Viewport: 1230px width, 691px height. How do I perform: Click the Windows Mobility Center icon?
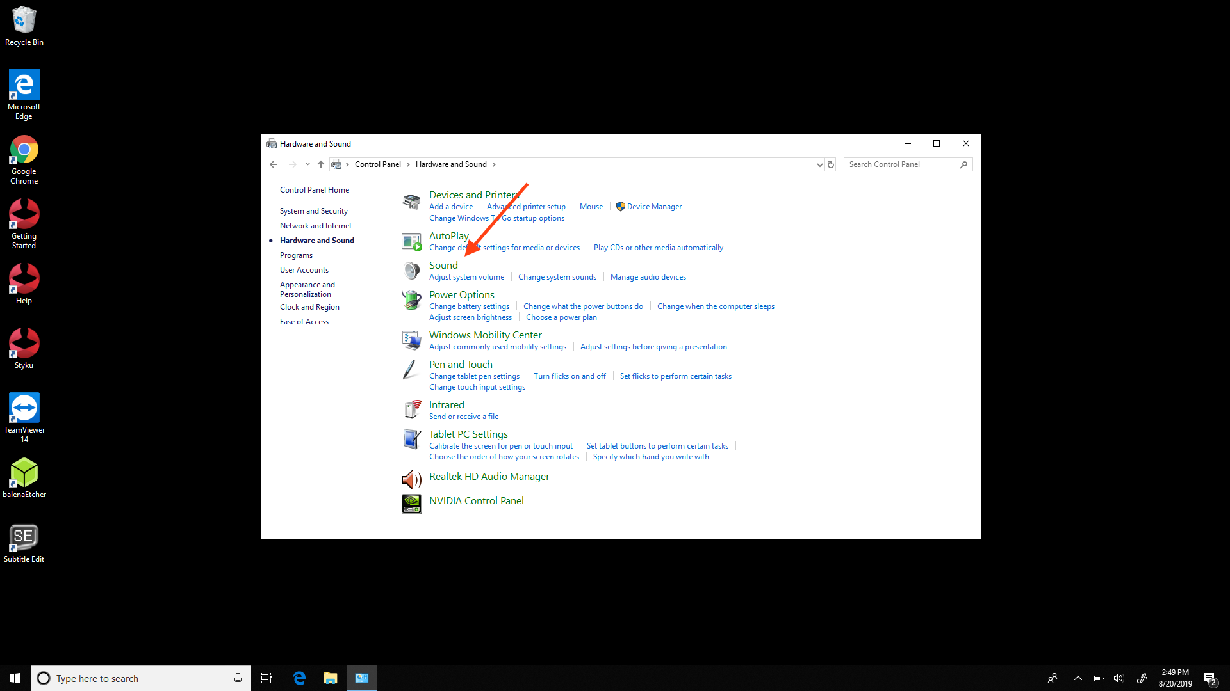(411, 340)
